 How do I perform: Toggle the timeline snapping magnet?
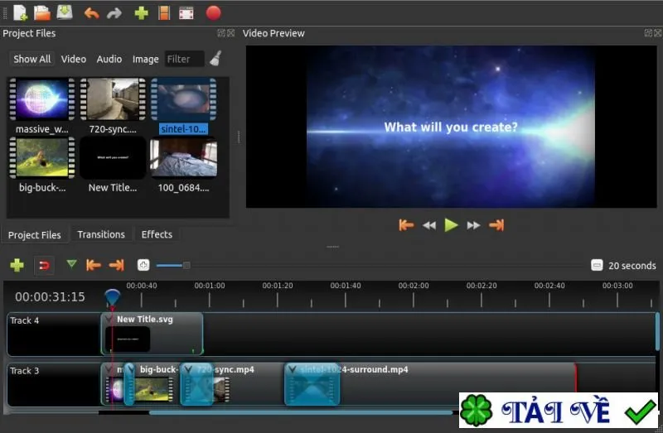(44, 266)
